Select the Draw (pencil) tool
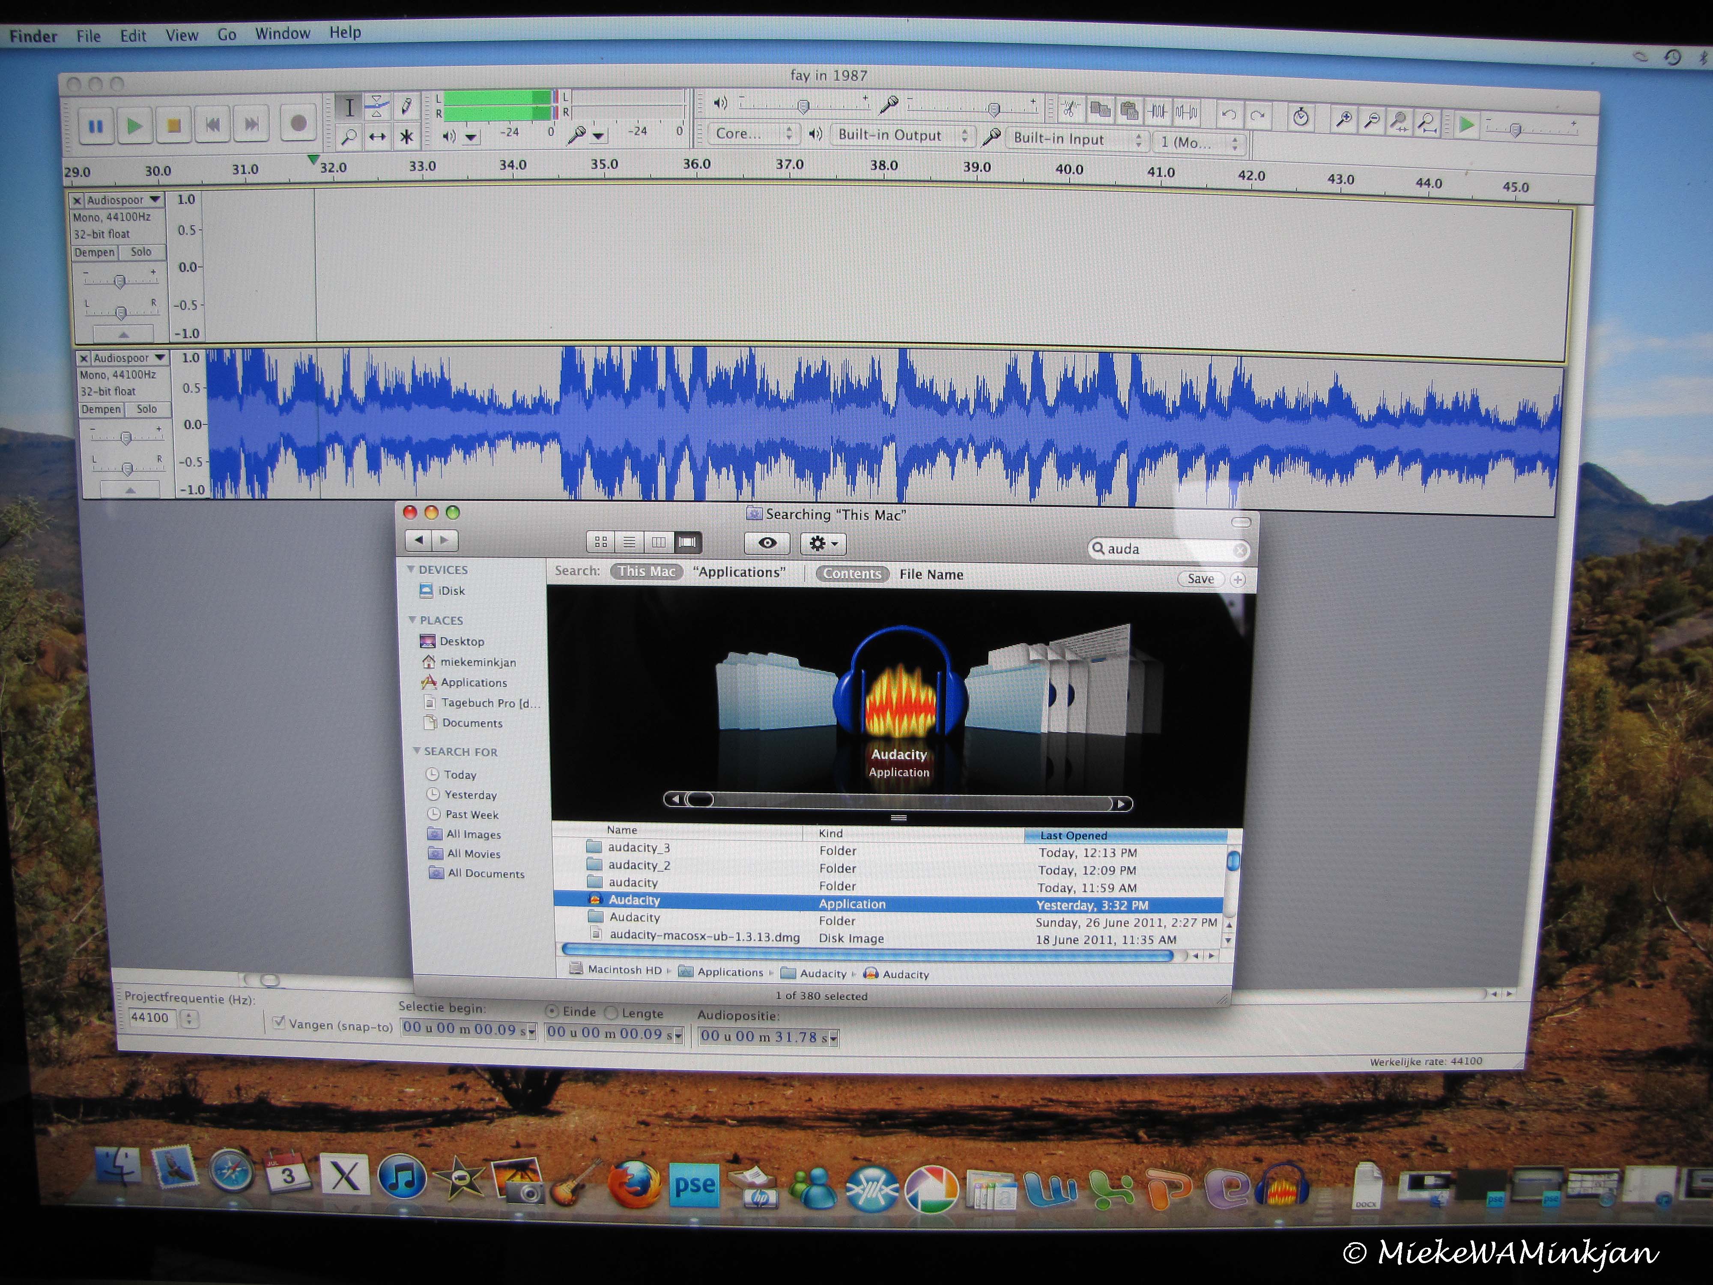Image resolution: width=1713 pixels, height=1285 pixels. pyautogui.click(x=406, y=105)
